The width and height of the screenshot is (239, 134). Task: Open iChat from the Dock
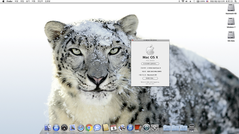(x=97, y=128)
